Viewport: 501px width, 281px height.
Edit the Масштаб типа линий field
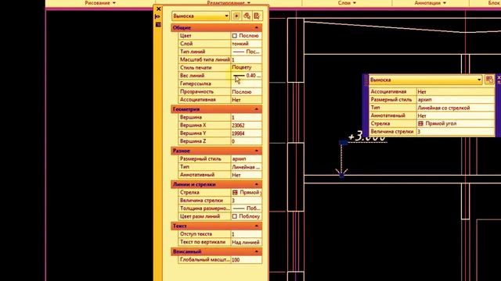[x=246, y=59]
